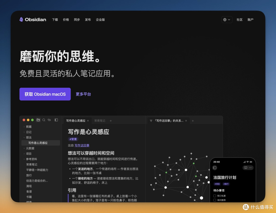Go to the 发布 nav item
Viewport: 276px width, 213px height.
point(88,19)
